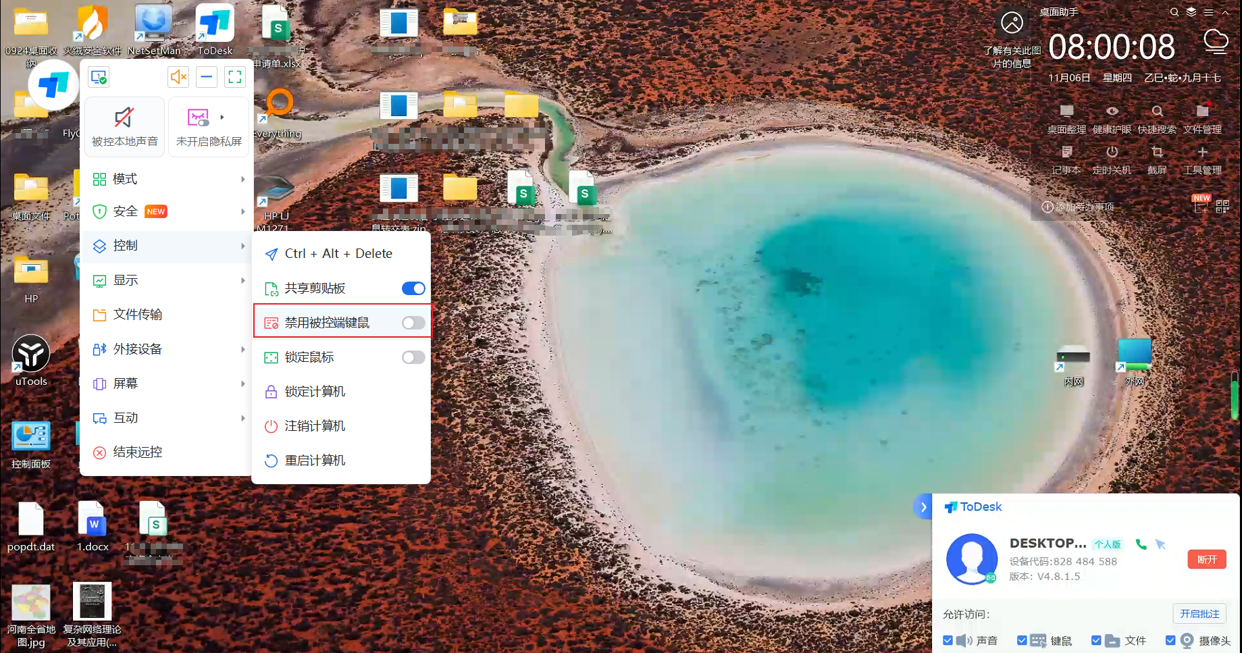Open the 显示 menu item
The width and height of the screenshot is (1242, 653).
coord(167,280)
